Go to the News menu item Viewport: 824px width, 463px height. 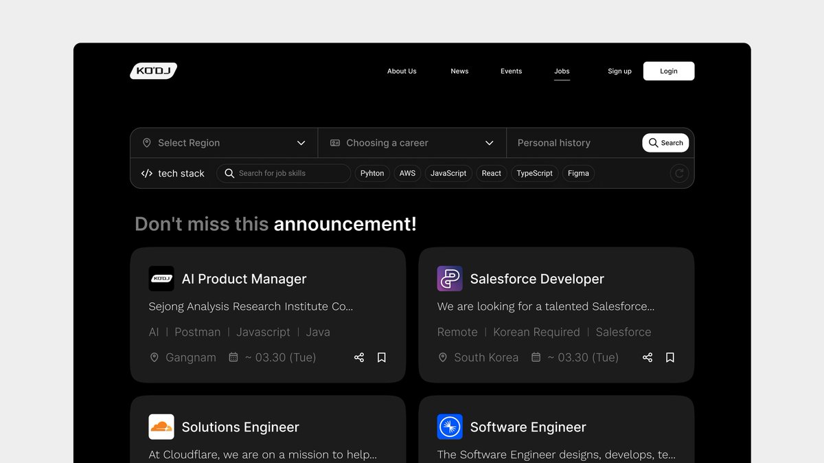(x=459, y=71)
